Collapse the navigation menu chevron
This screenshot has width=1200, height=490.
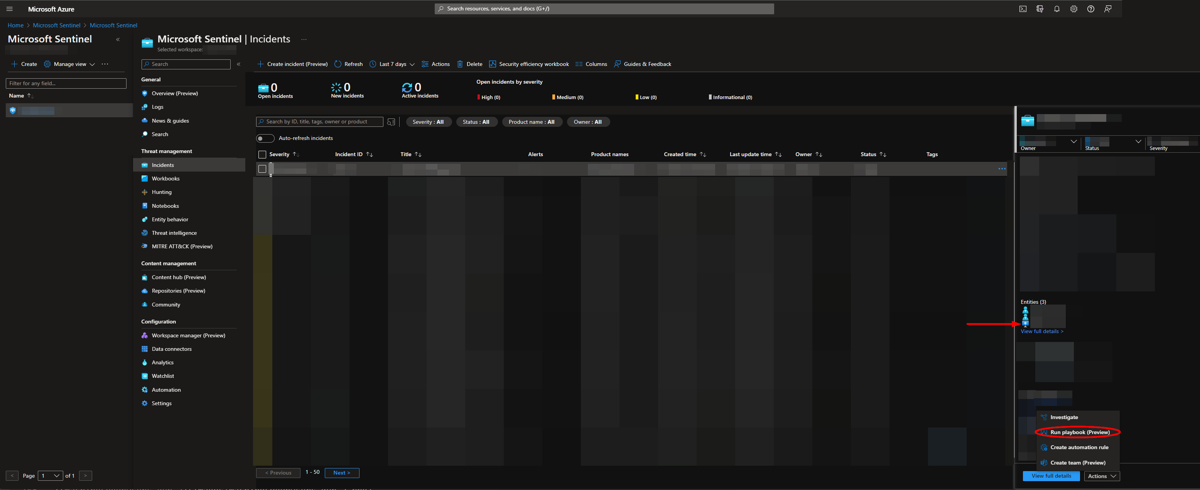pos(238,64)
